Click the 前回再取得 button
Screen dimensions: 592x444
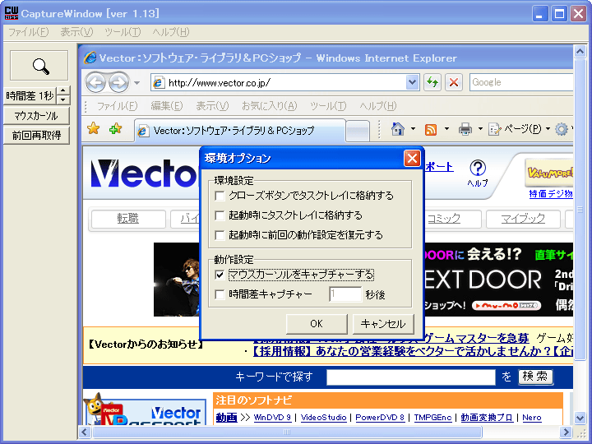coord(36,135)
